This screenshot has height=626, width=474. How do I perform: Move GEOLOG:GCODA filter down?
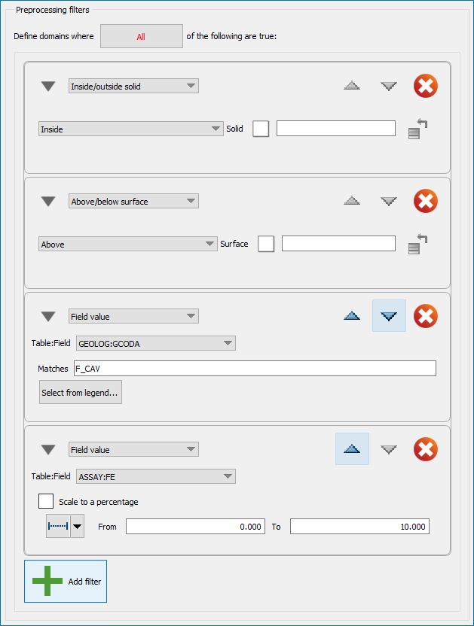point(389,316)
